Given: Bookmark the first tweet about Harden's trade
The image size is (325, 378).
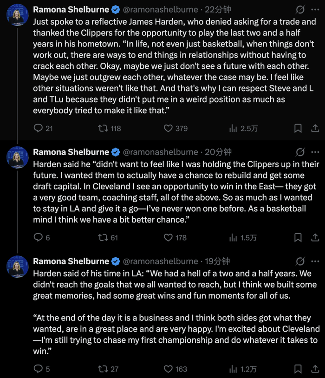Looking at the screenshot, I should [x=298, y=128].
